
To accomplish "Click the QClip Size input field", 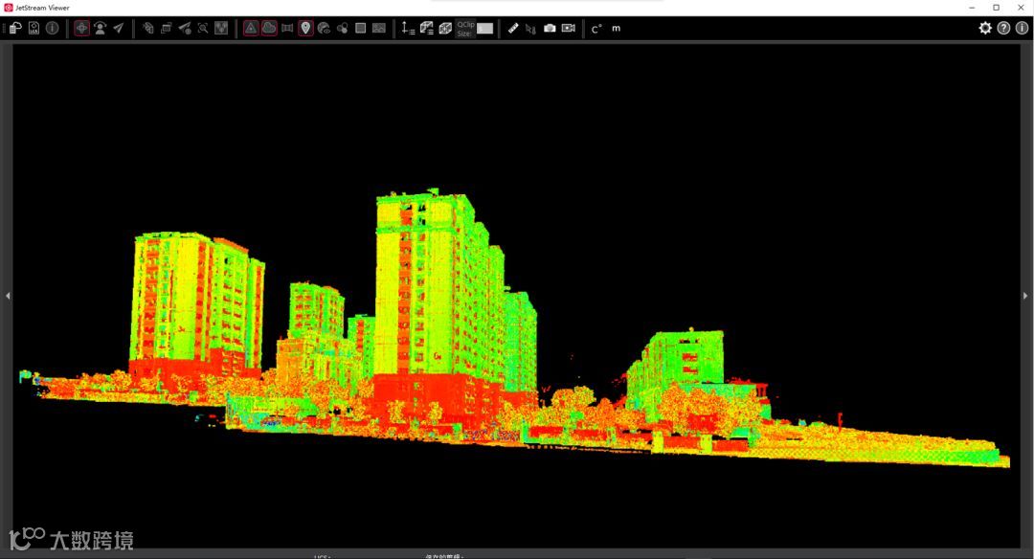I will pos(485,29).
